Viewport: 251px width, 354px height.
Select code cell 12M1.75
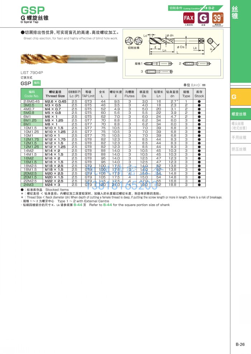pyautogui.click(x=32, y=139)
